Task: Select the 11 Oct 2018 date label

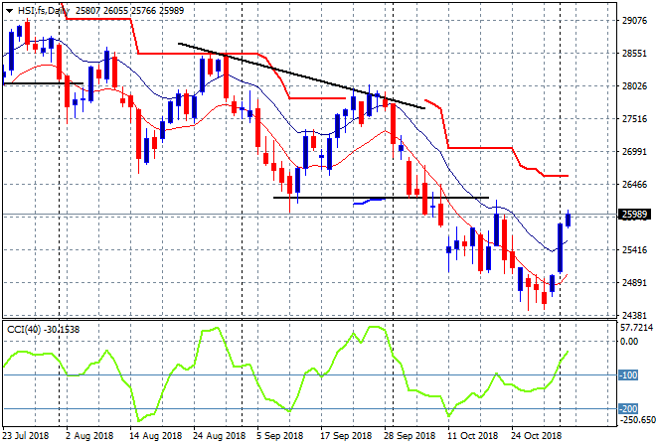Action: [473, 436]
